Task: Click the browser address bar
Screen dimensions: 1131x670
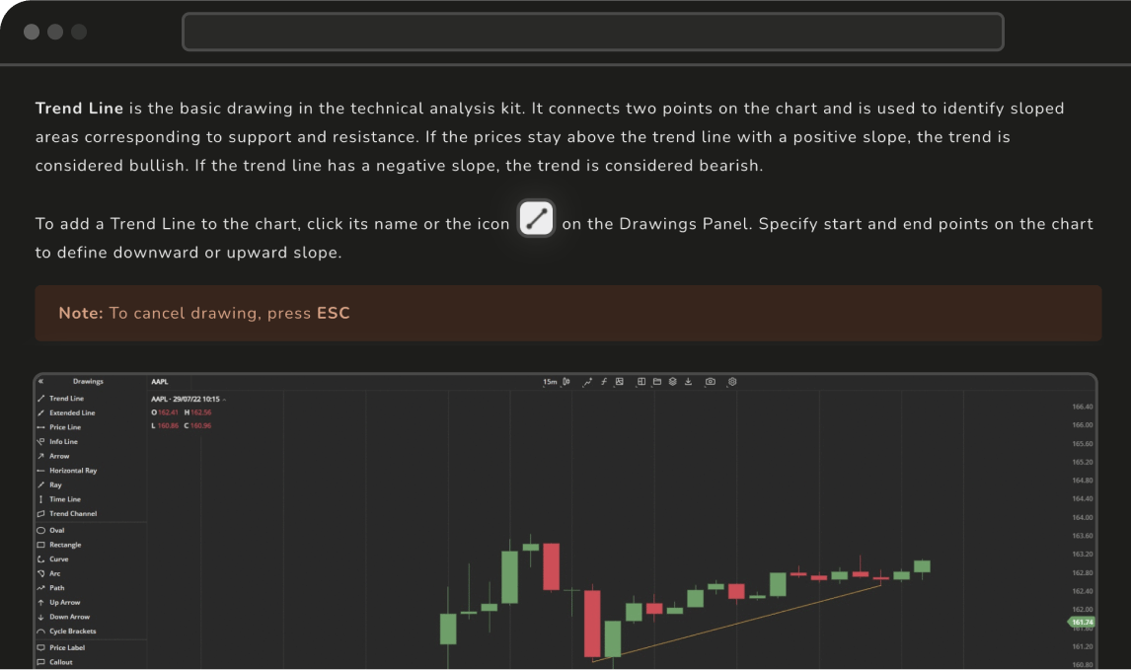Action: [x=592, y=32]
